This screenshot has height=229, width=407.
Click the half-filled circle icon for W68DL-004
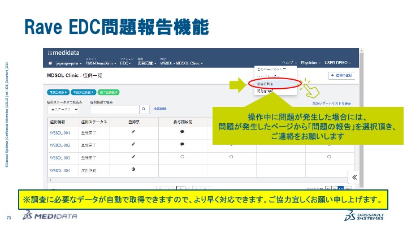point(133,169)
